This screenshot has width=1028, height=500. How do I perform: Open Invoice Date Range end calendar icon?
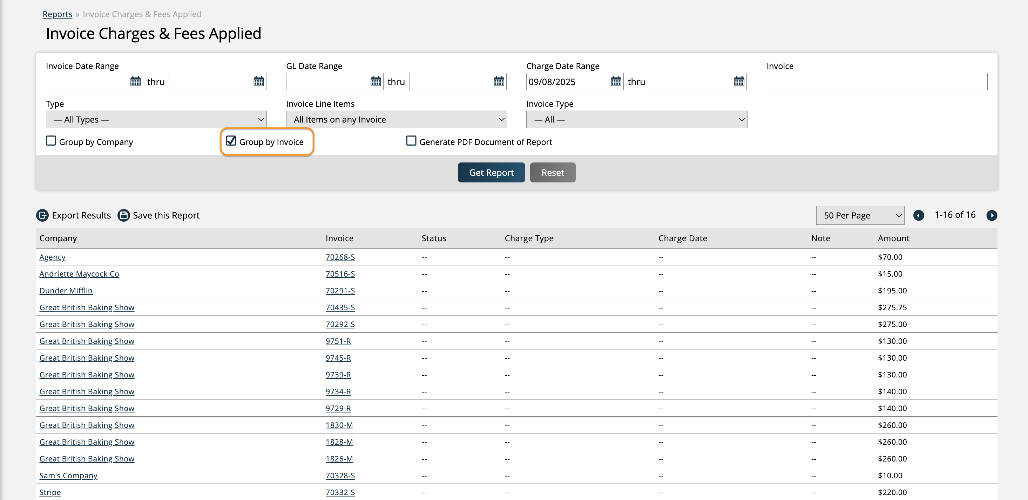coord(259,82)
